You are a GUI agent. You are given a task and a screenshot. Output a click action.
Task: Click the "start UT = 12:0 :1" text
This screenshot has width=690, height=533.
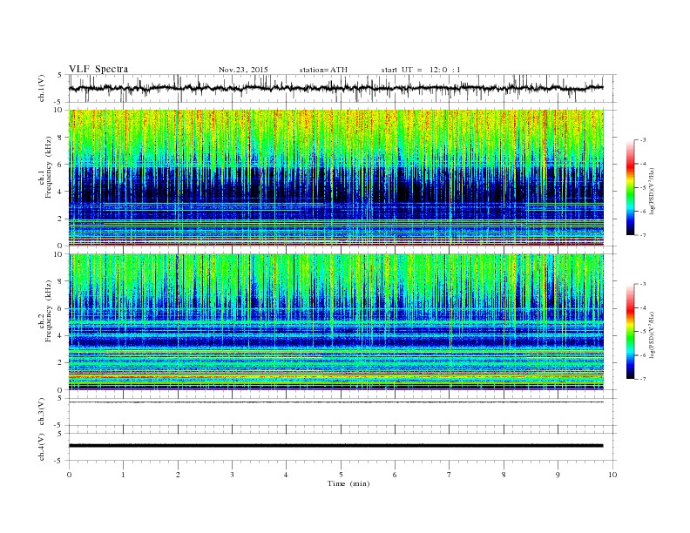421,70
